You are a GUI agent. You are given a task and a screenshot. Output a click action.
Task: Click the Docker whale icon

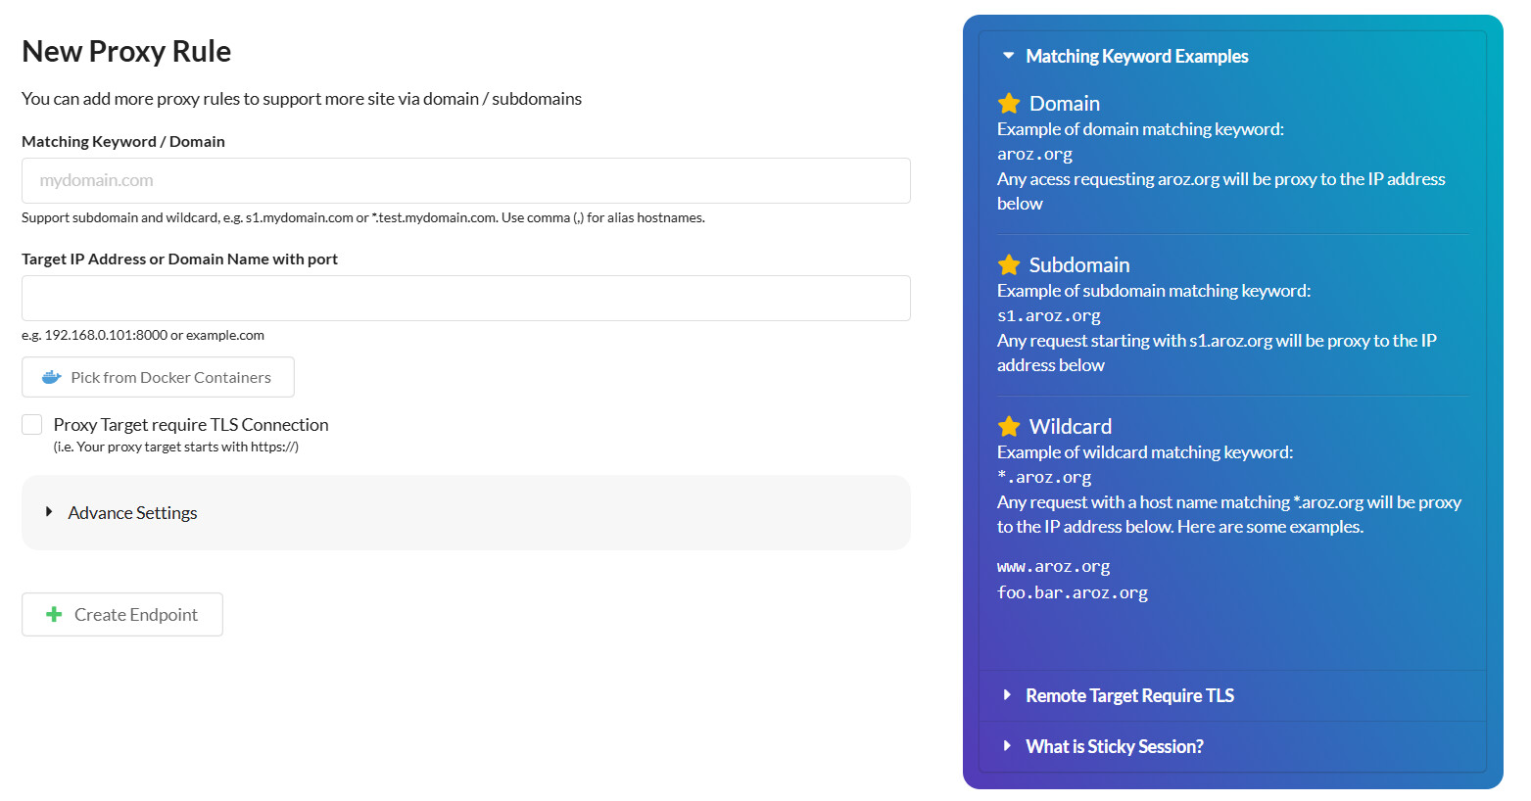coord(52,377)
